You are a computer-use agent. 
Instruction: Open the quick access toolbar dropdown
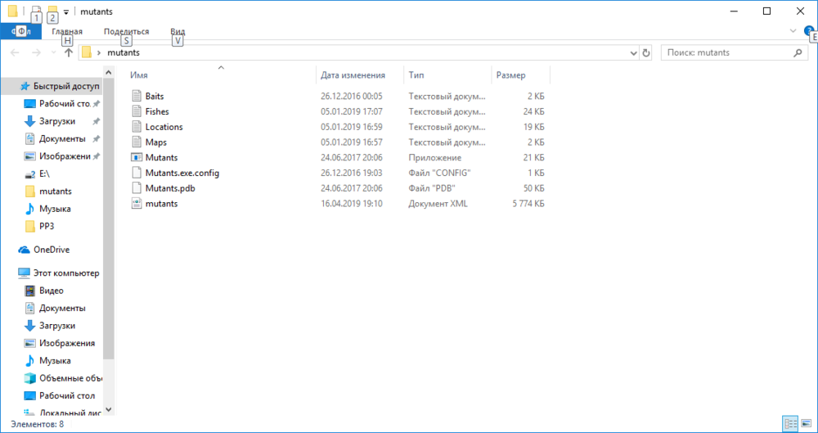click(66, 11)
